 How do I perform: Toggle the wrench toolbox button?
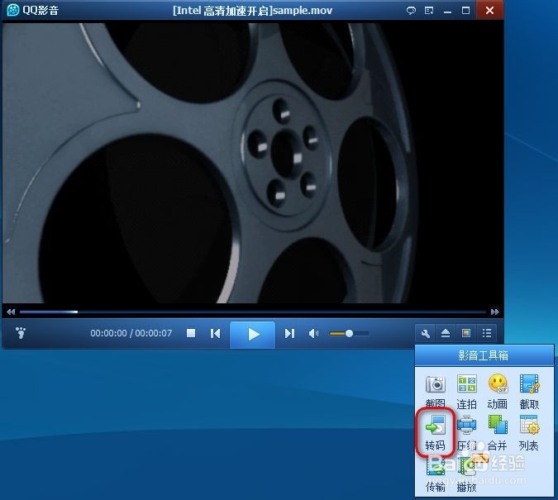tap(425, 333)
